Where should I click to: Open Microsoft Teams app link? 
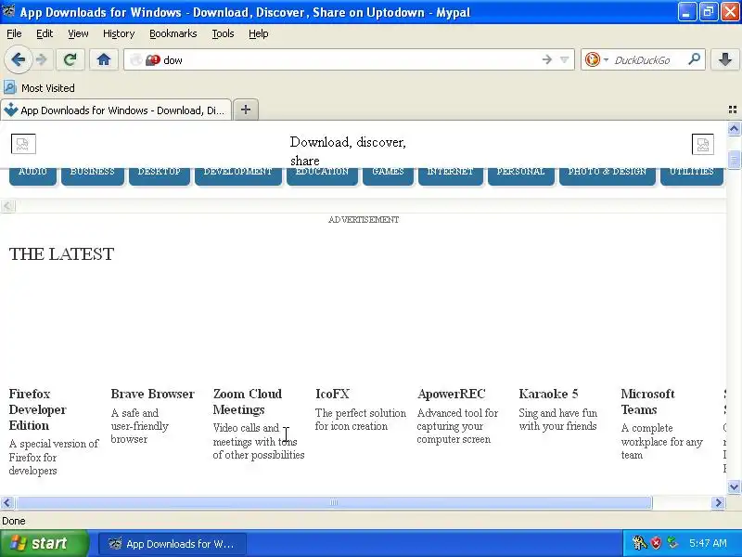(x=647, y=402)
